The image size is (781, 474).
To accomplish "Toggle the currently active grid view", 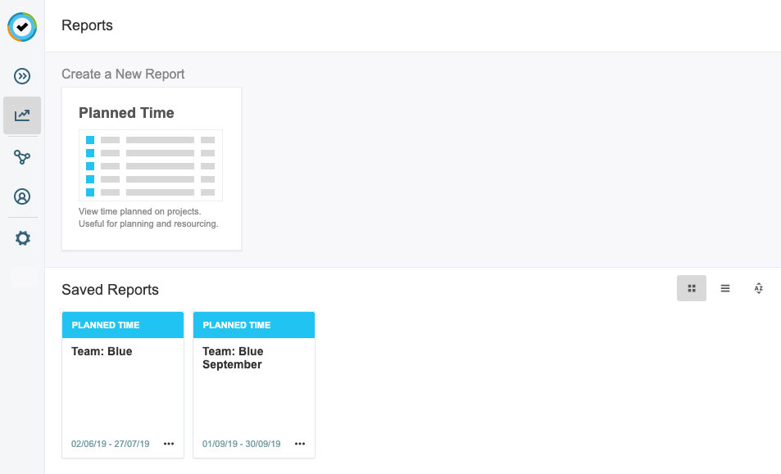I will [x=691, y=288].
